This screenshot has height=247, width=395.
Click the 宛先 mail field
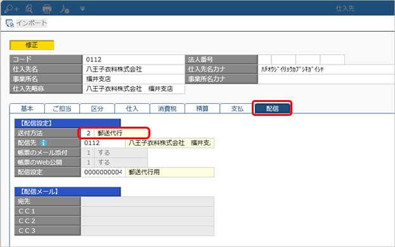[x=147, y=201]
